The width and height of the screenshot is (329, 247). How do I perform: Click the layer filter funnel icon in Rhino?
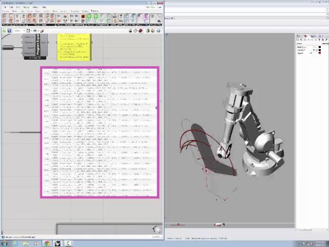[x=319, y=40]
